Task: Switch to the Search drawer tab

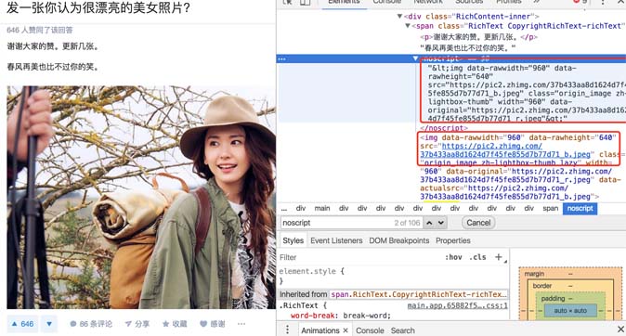Action: [402, 330]
